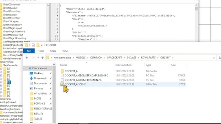
Task: Click 'new game data' in breadcrumb
Action: point(62,58)
